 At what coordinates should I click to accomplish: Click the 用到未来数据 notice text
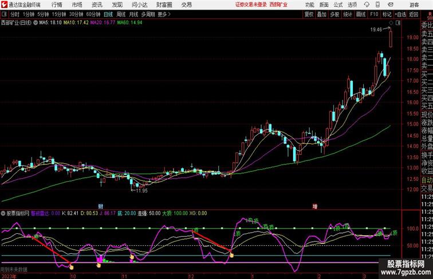[x=14, y=270]
